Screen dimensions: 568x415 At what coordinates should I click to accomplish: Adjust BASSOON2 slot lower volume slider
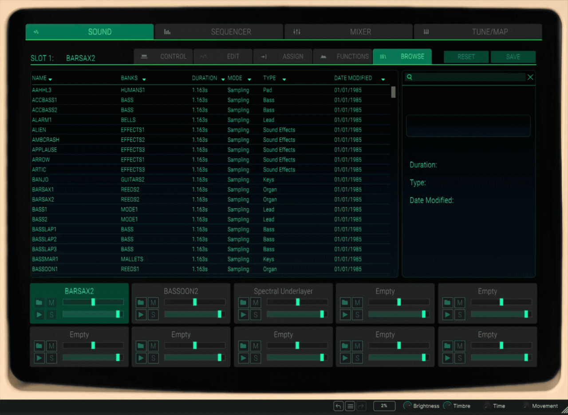pyautogui.click(x=195, y=314)
